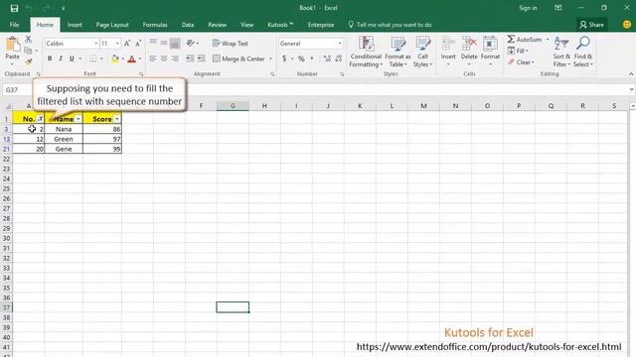Click the Clear button
The image size is (636, 357).
click(521, 62)
